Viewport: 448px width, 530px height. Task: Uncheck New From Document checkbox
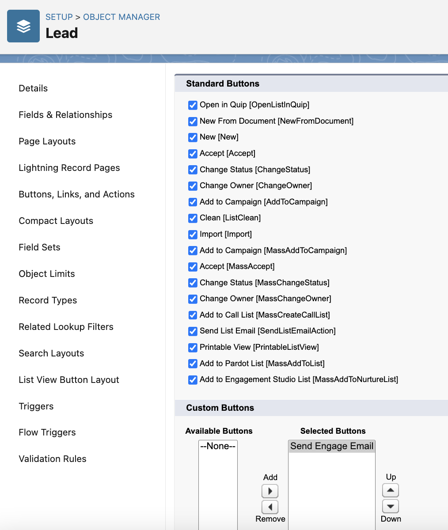(193, 121)
